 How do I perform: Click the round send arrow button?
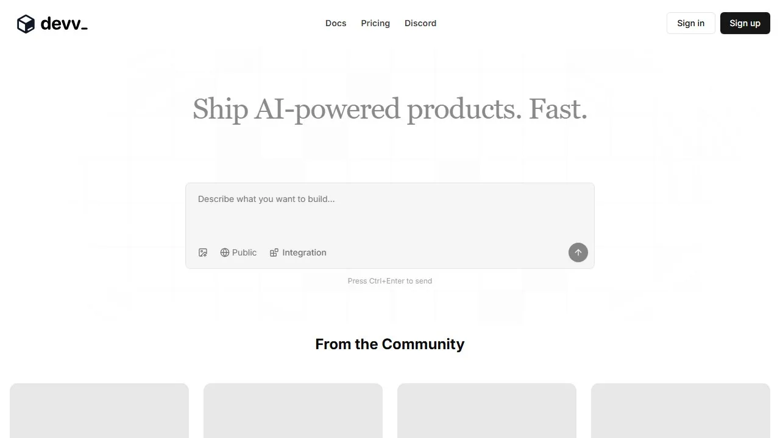(578, 252)
